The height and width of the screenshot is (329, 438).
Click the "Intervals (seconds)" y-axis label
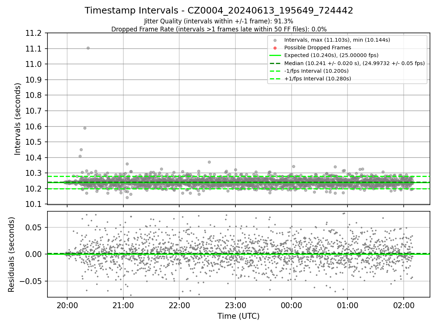[x=18, y=119]
